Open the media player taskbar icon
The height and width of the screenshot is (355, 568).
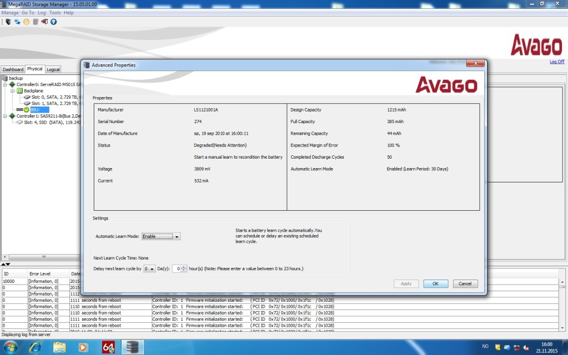[x=83, y=347]
